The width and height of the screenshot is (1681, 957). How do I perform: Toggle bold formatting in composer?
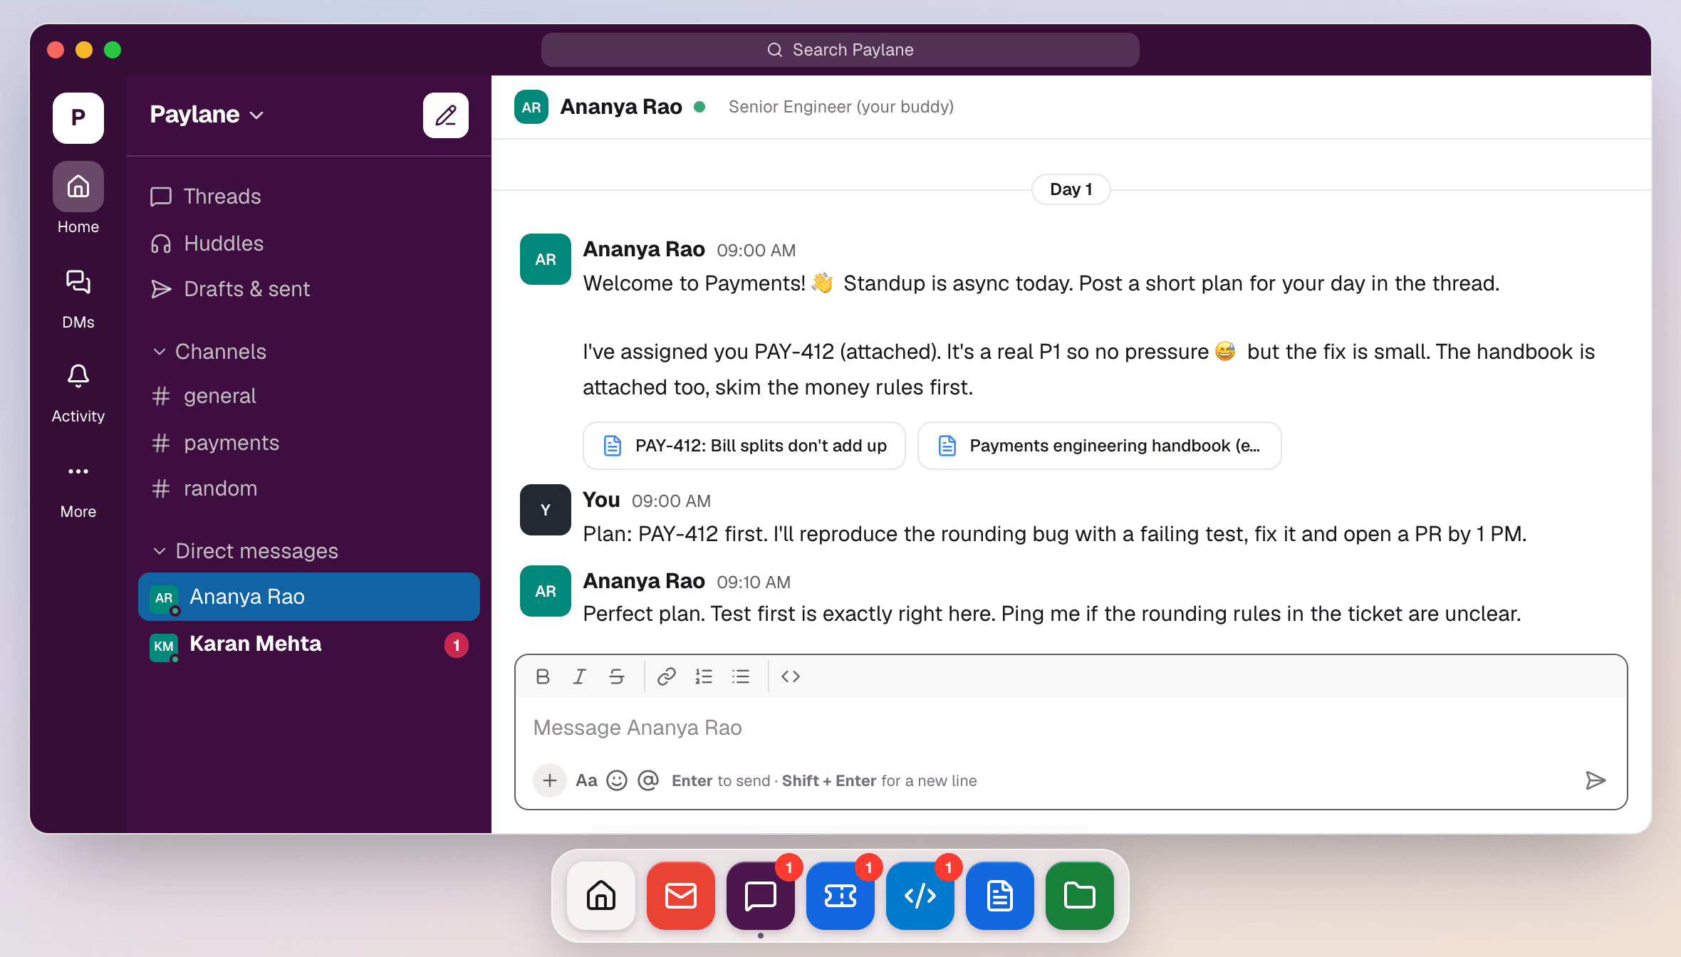click(543, 676)
